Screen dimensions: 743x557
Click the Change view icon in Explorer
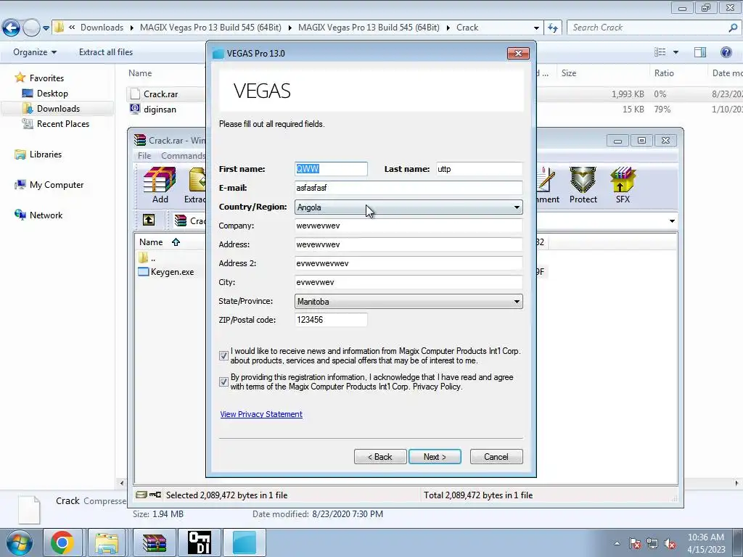660,52
